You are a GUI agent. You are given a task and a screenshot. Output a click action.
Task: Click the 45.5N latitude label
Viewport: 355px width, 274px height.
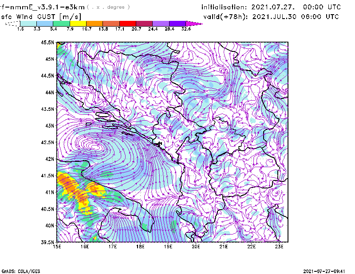(x=48, y=42)
